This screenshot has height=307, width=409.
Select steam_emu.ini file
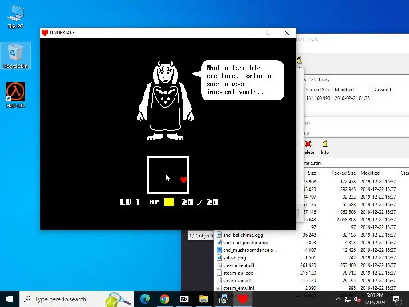pyautogui.click(x=238, y=288)
